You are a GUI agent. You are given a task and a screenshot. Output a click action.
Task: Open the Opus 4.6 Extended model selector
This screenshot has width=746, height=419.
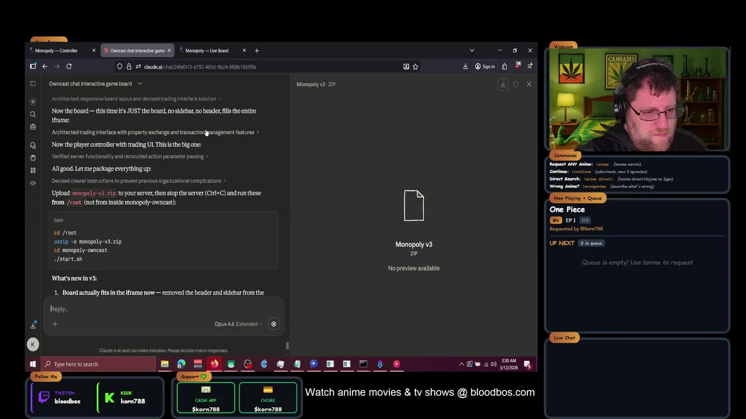point(238,324)
